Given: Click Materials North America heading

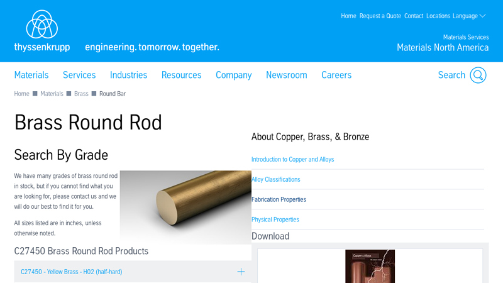Looking at the screenshot, I should (x=443, y=48).
